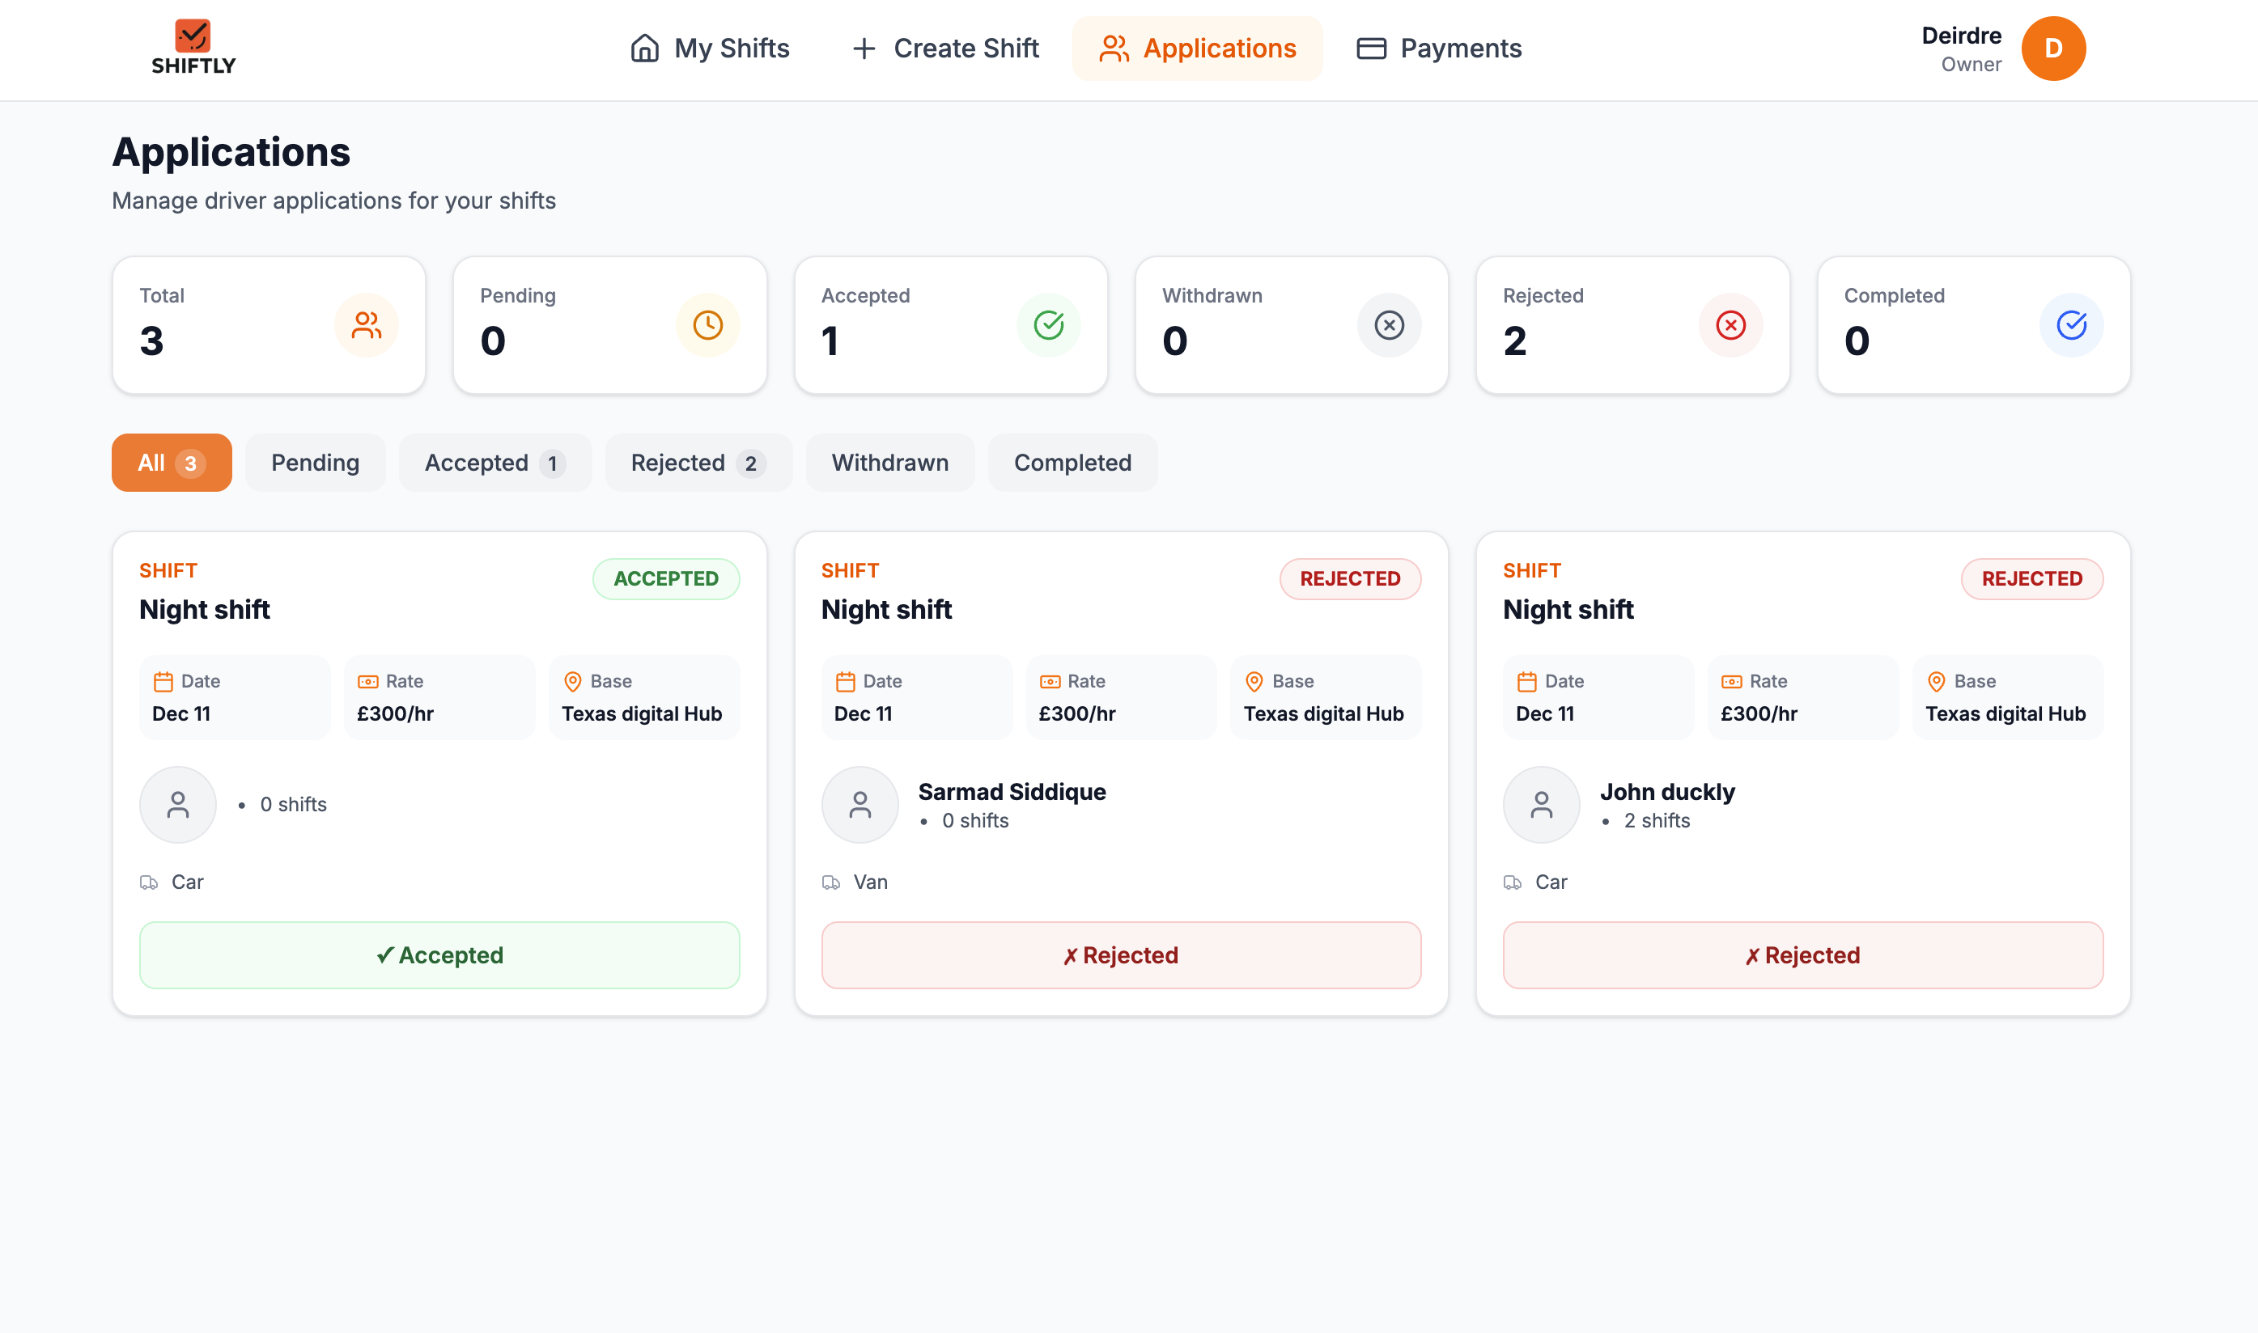
Task: Click Rejected button on John duckly's card
Action: (1802, 954)
